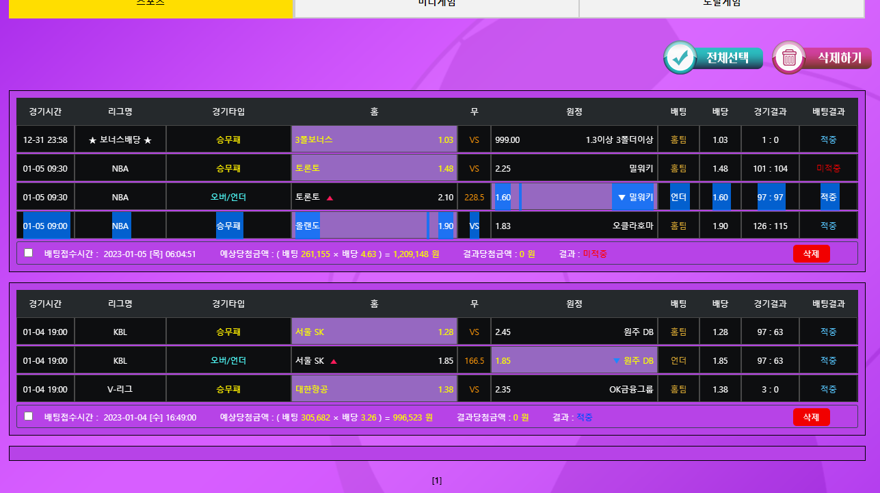Click the blue down arrow beside 원주 DB
Image resolution: width=880 pixels, height=493 pixels.
617,361
